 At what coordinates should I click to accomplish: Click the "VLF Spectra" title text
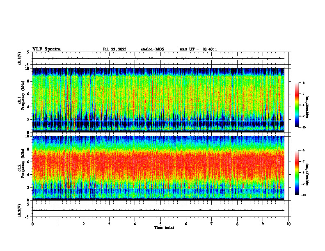click(x=46, y=49)
